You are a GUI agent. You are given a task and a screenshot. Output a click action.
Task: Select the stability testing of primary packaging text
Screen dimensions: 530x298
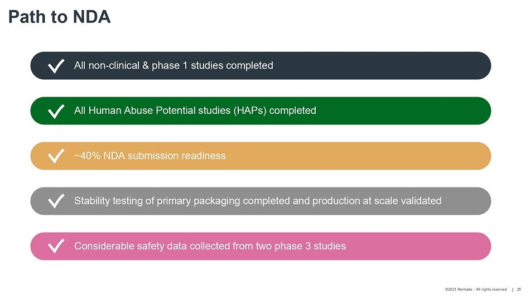[257, 201]
